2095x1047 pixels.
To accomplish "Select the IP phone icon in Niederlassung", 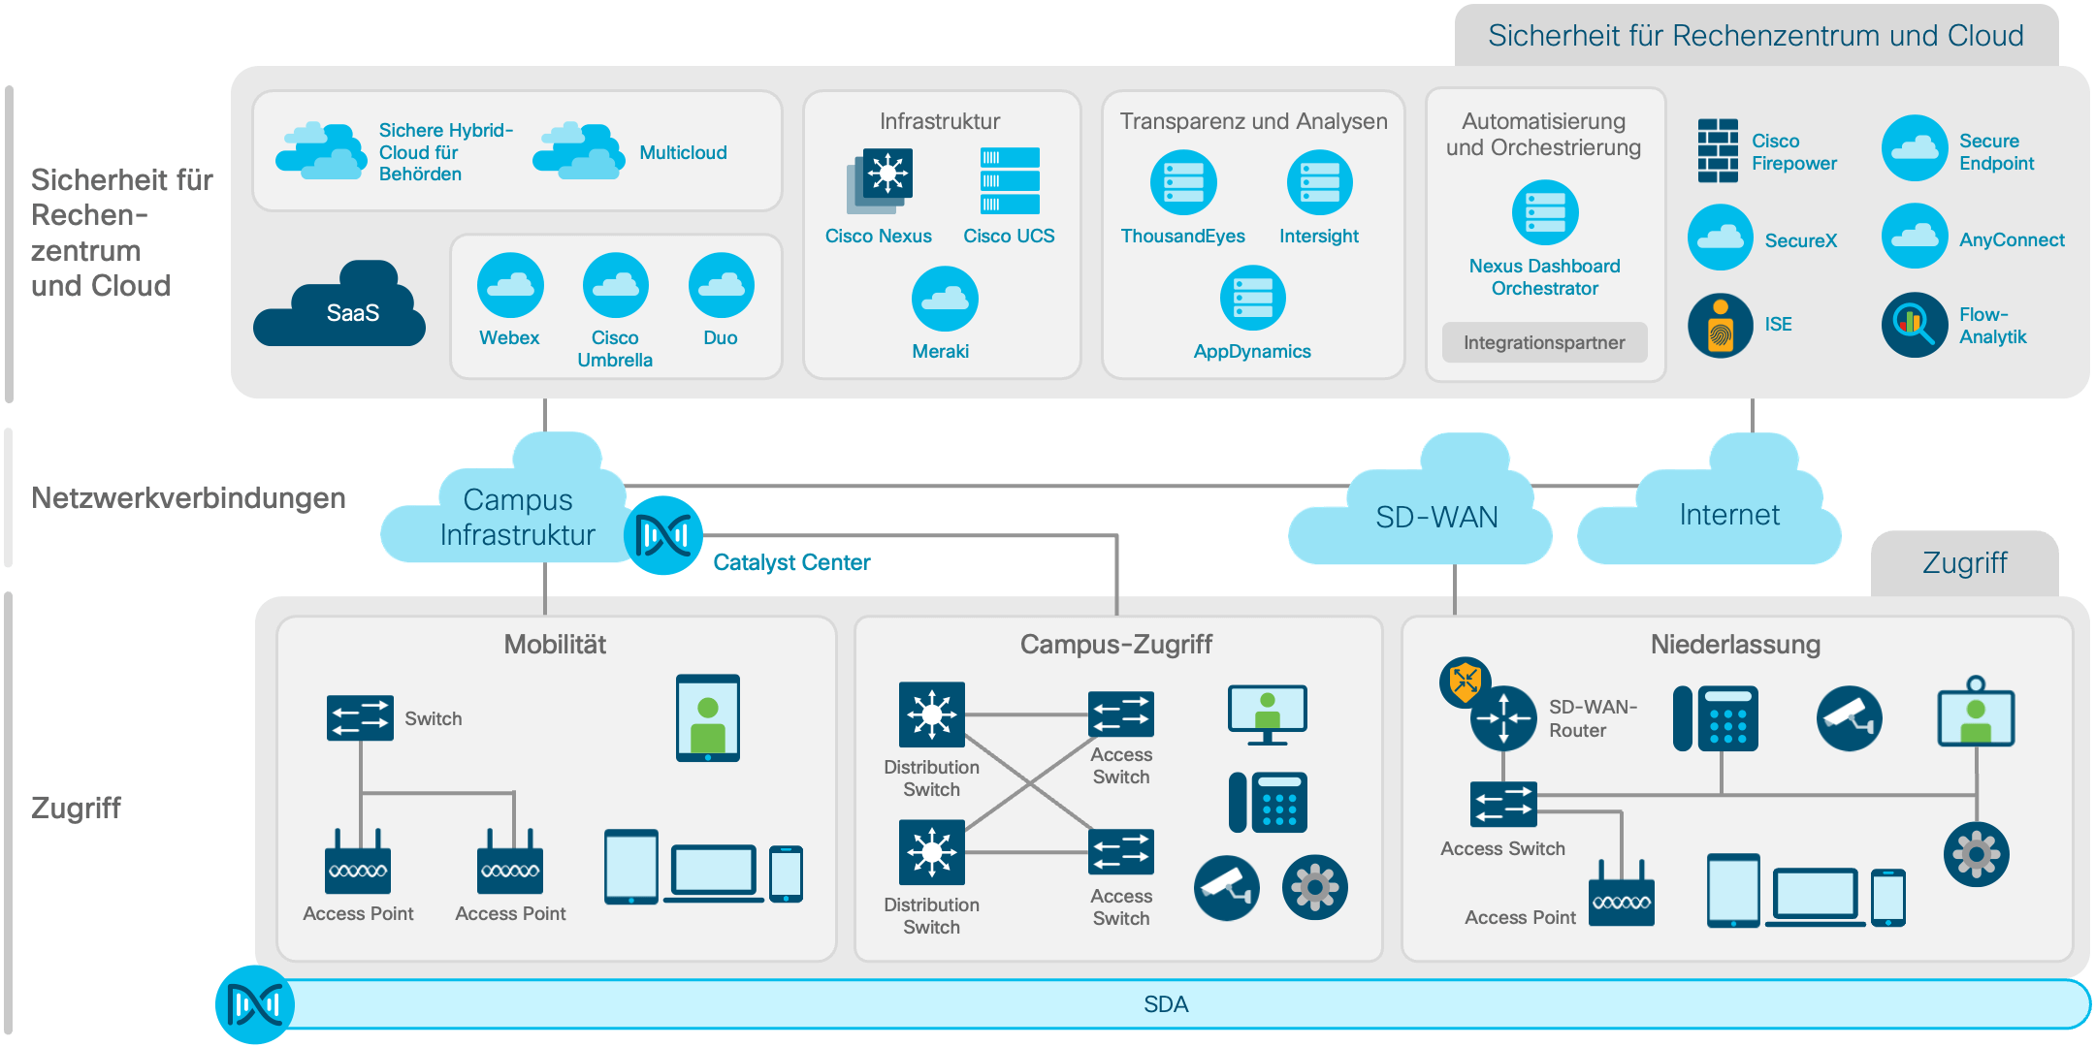I will click(x=1716, y=718).
